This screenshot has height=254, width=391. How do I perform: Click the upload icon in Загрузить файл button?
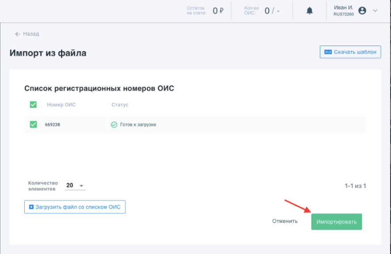[31, 207]
